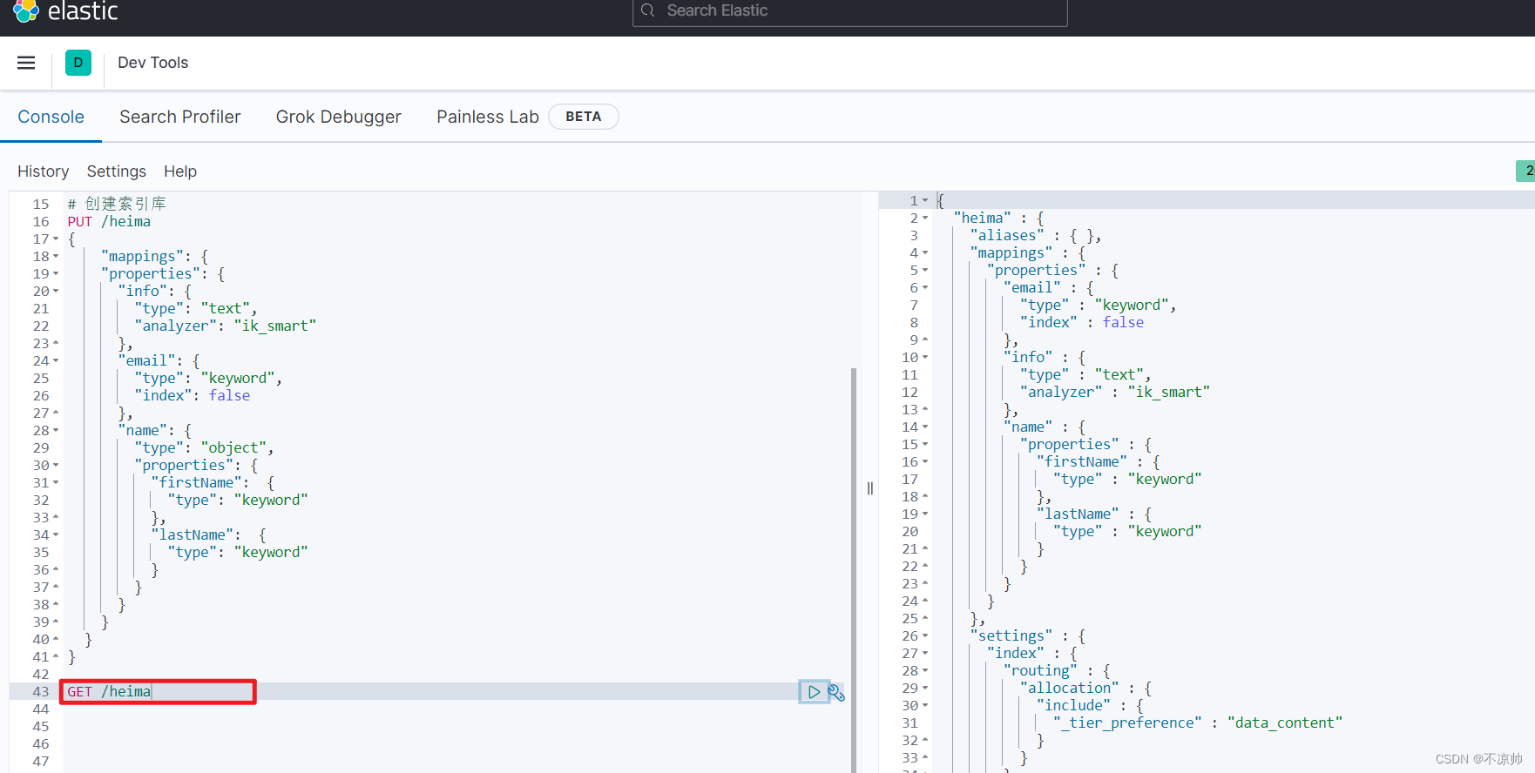This screenshot has width=1535, height=773.
Task: Place cursor on GET /heima line
Action: tap(109, 691)
